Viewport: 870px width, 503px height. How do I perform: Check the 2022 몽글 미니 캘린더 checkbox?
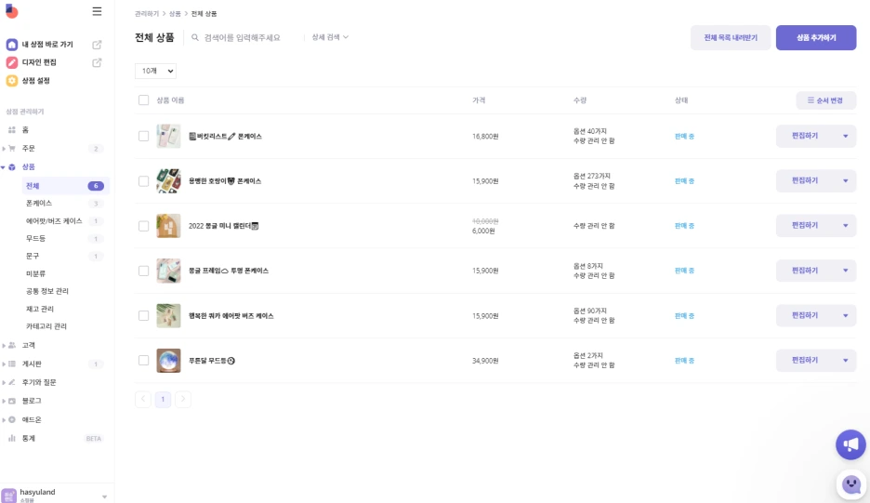(x=144, y=226)
